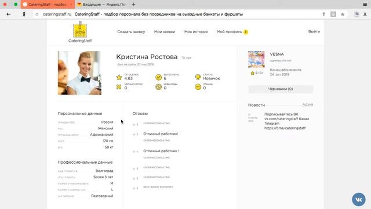Open a new tab with plus button
Image resolution: width=371 pixels, height=209 pixels.
pos(133,4)
